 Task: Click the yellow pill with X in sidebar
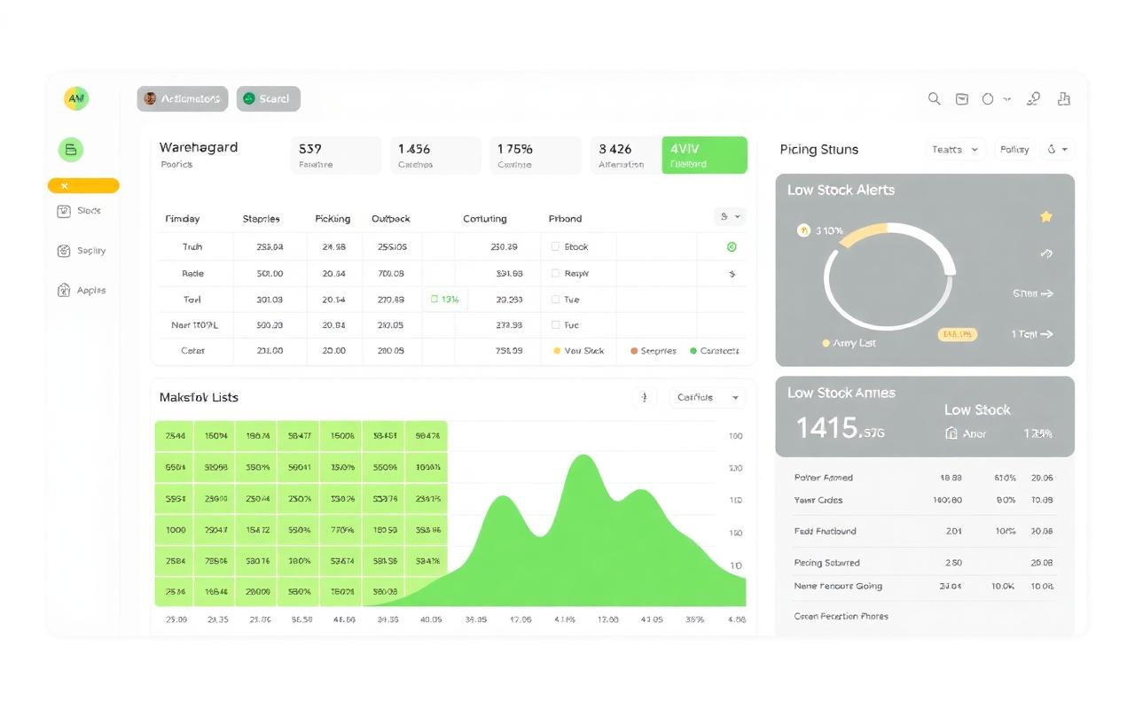83,186
